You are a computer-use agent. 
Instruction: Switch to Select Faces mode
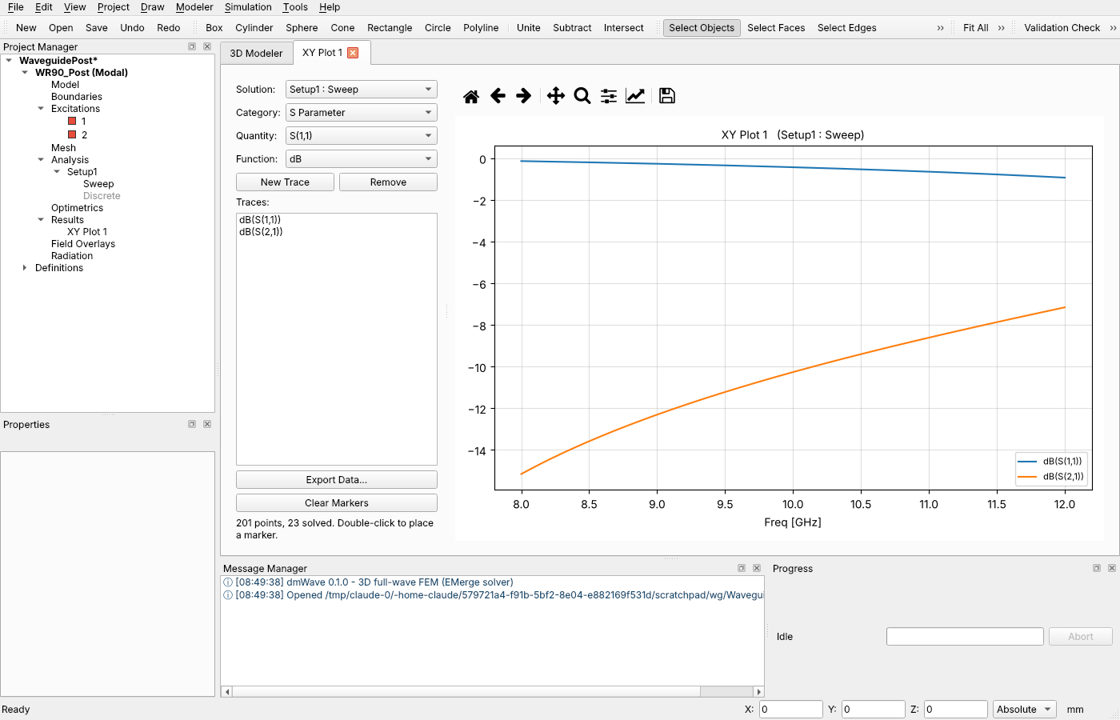click(776, 28)
